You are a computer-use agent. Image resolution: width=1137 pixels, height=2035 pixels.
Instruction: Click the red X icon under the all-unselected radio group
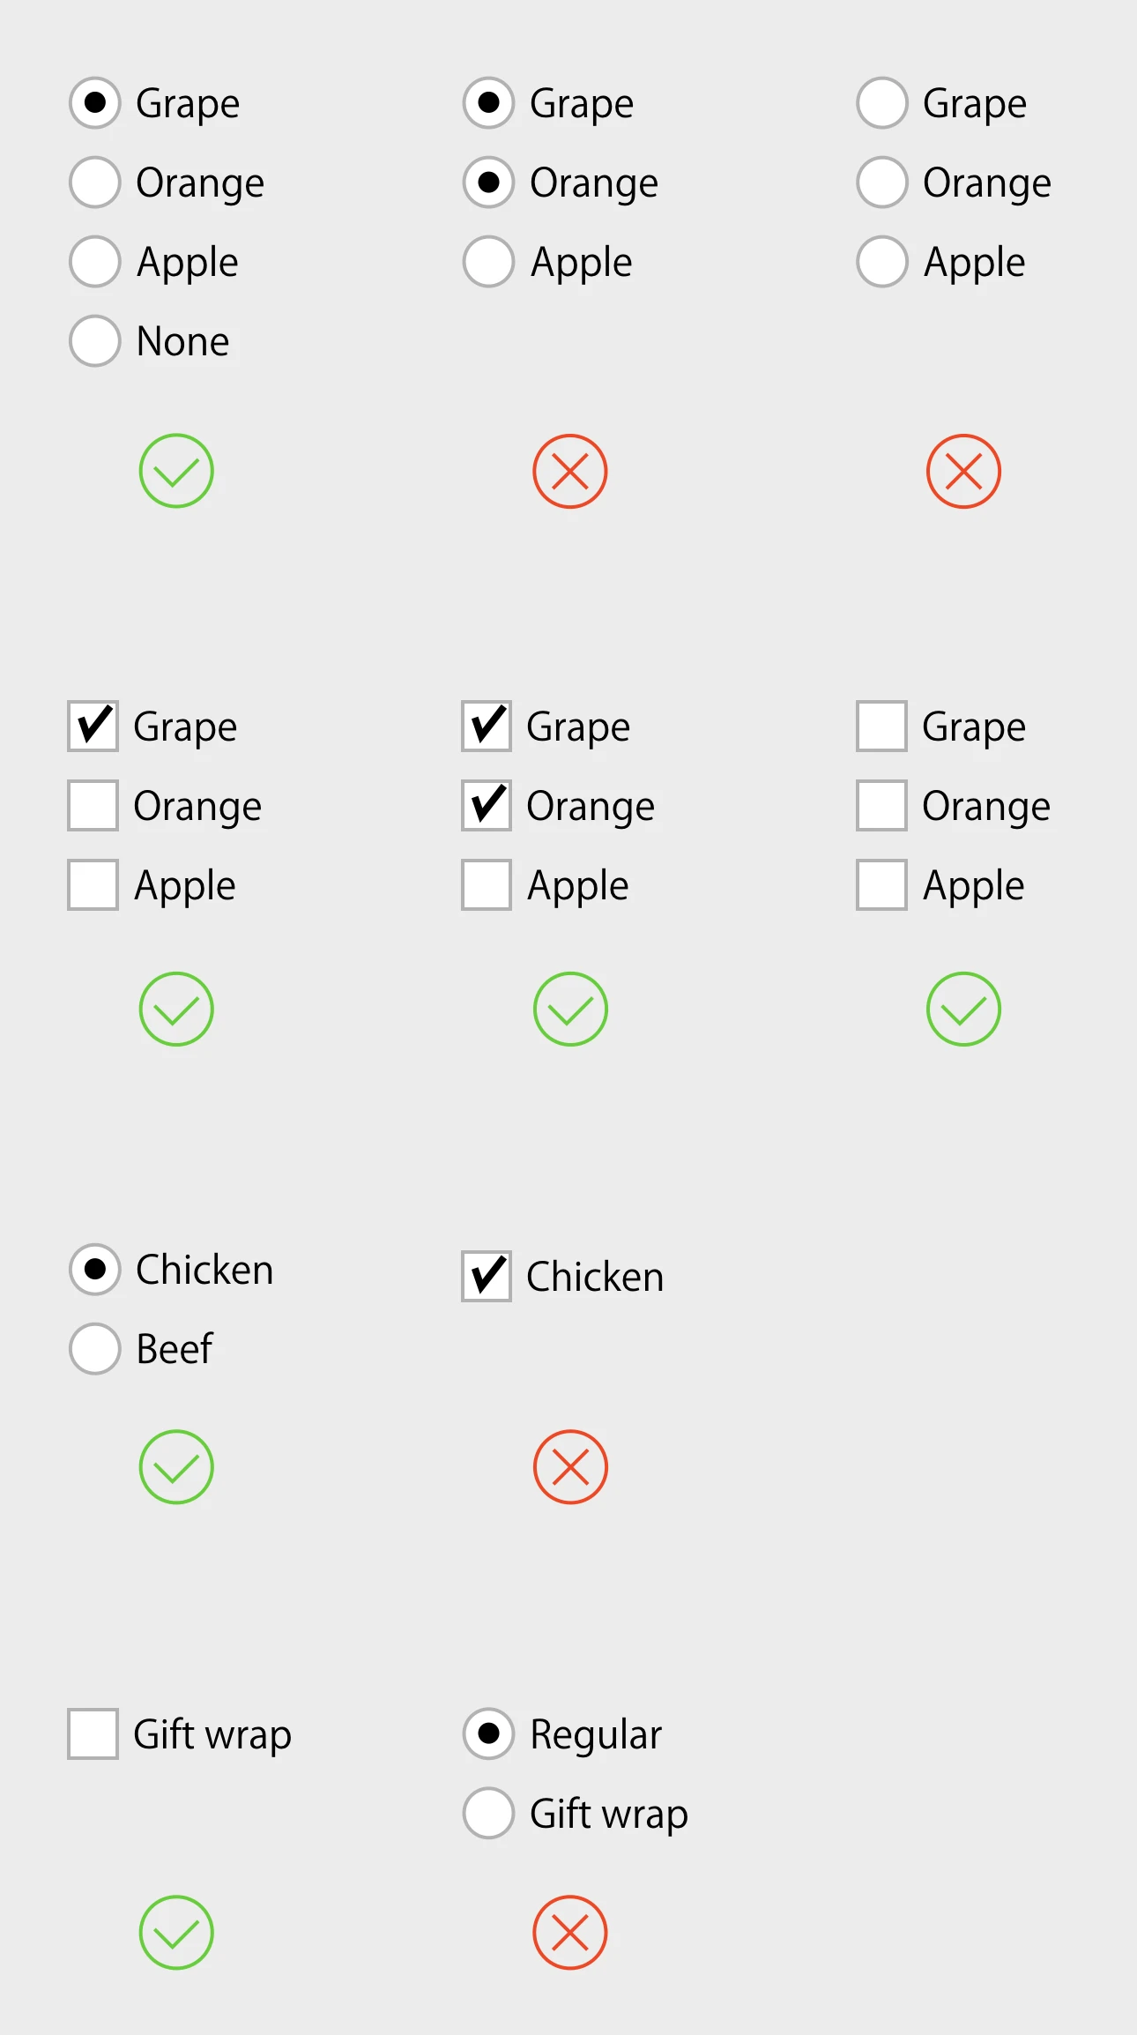[x=963, y=471]
